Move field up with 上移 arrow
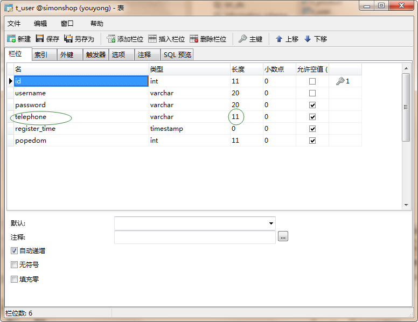This screenshot has height=322, width=418. point(279,39)
